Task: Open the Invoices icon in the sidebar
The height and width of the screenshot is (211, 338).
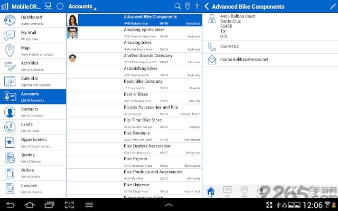Action: click(10, 188)
